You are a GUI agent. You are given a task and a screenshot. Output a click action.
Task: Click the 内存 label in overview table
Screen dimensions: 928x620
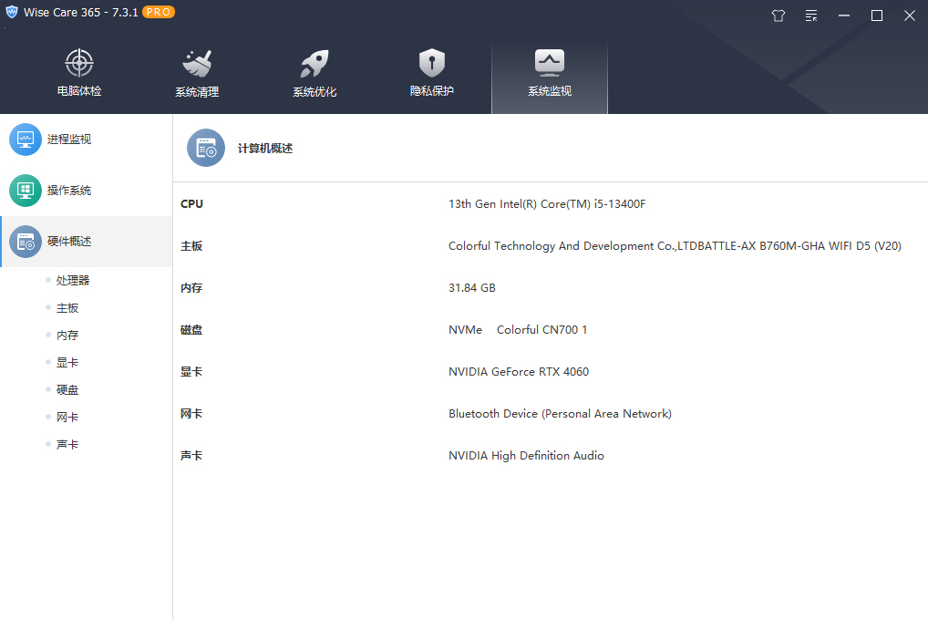point(191,288)
